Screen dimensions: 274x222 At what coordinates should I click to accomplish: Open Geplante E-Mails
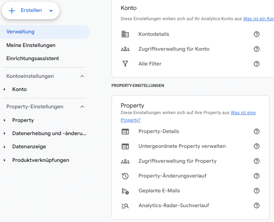[159, 191]
